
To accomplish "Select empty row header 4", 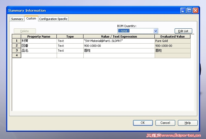I will click(x=16, y=55).
